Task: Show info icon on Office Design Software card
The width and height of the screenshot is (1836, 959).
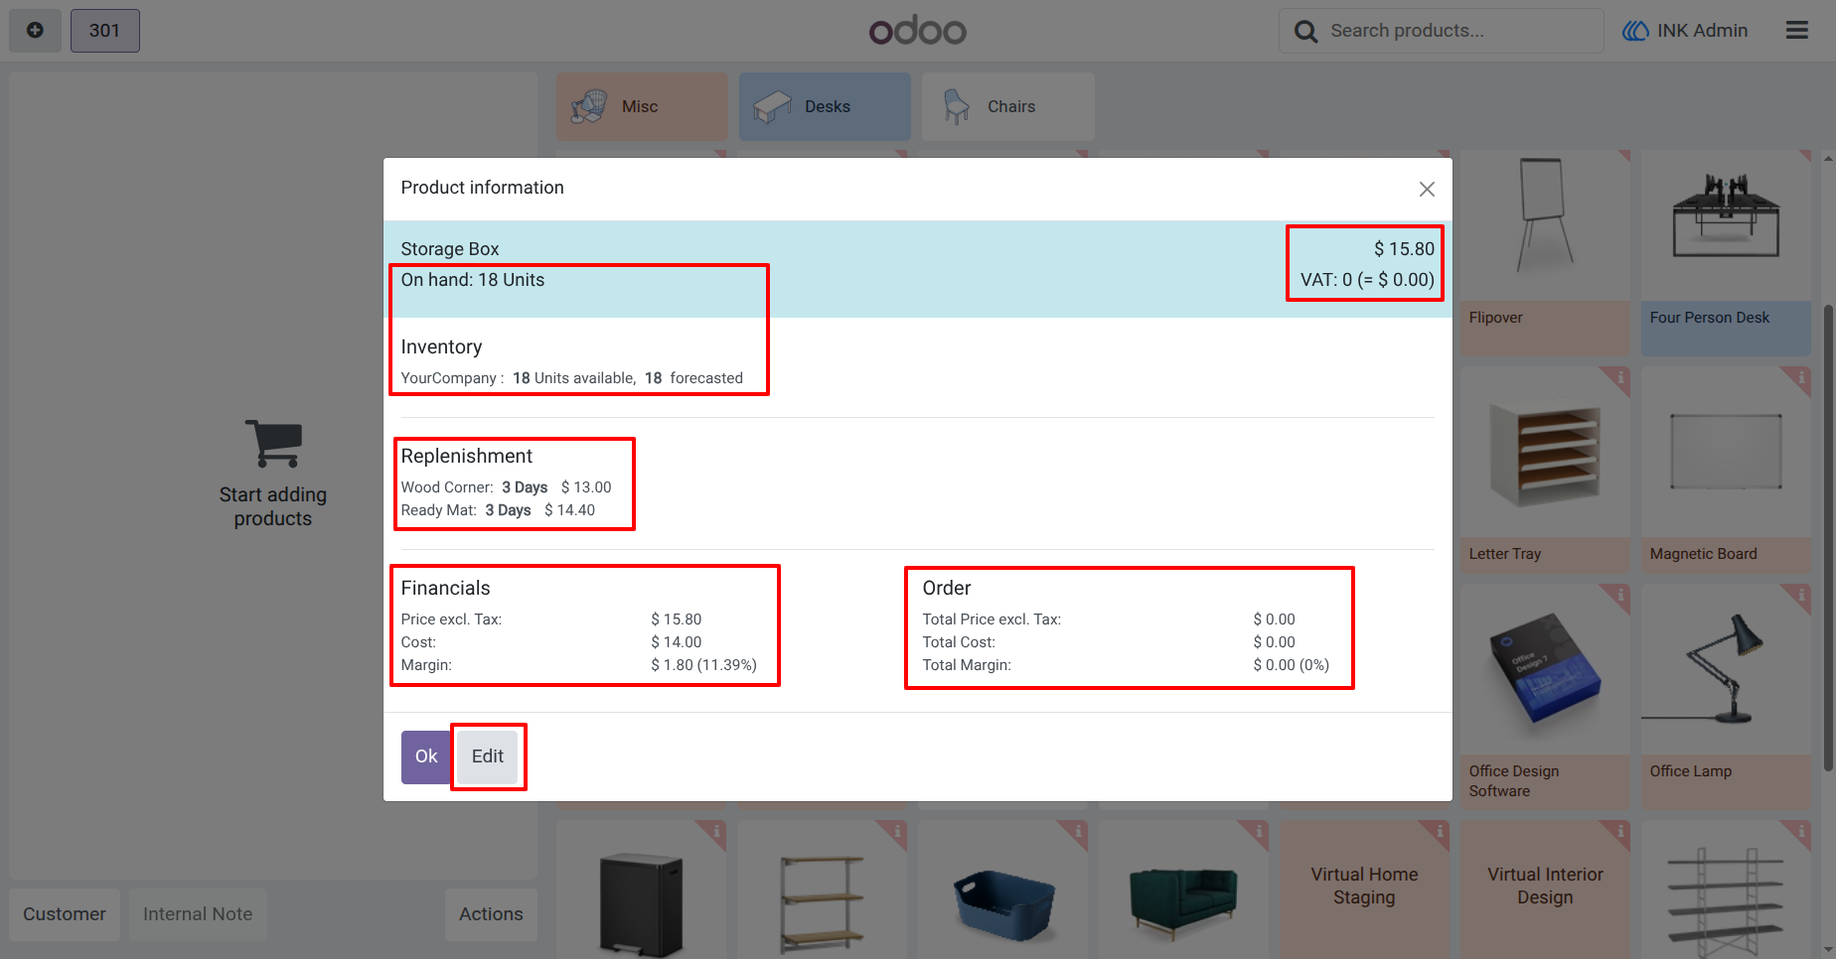Action: [x=1619, y=595]
